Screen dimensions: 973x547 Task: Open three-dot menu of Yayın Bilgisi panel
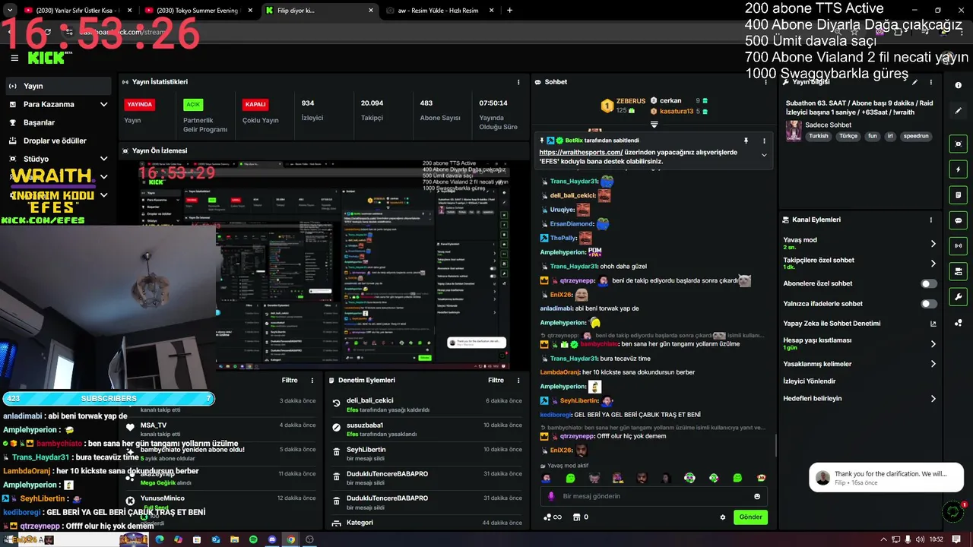(931, 82)
